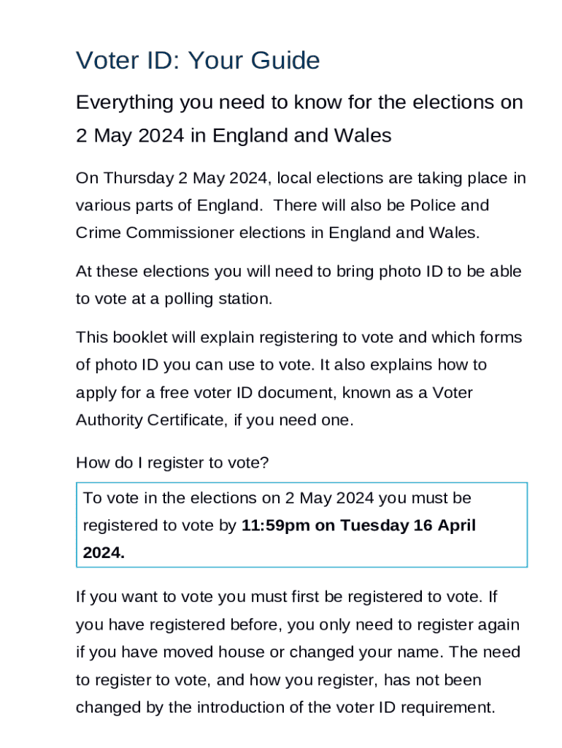Click the sentence 'At these elections you will need'
This screenshot has height=748, width=562.
299,272
